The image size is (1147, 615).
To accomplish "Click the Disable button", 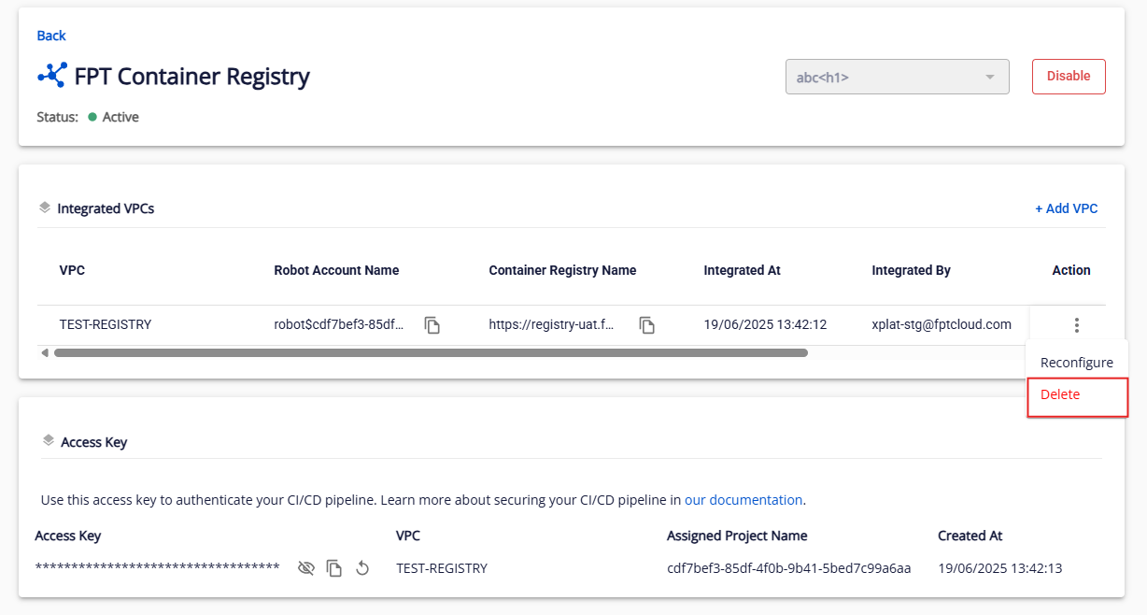I will [1069, 77].
